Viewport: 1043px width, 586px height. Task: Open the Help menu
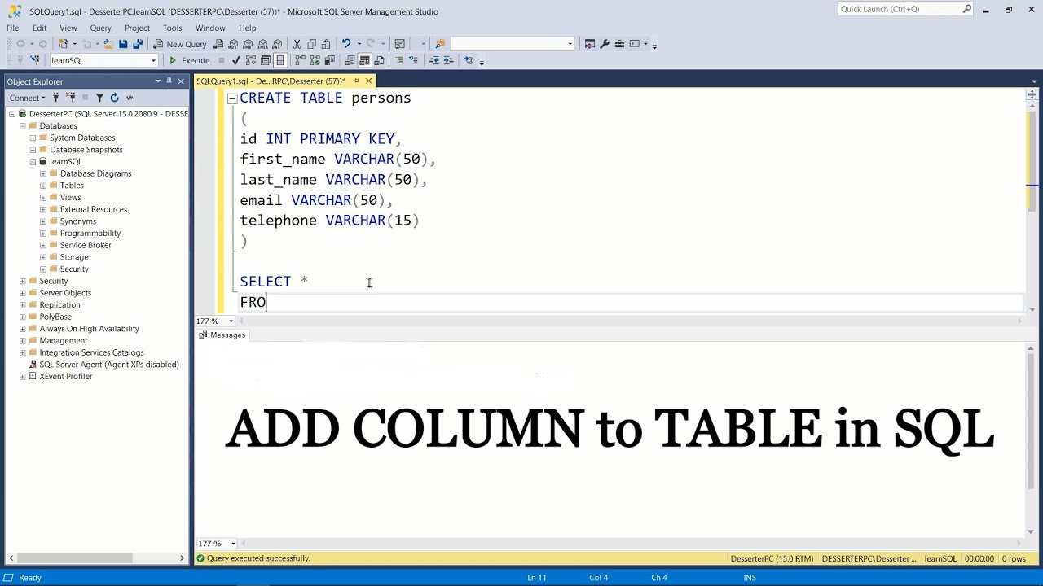click(248, 28)
